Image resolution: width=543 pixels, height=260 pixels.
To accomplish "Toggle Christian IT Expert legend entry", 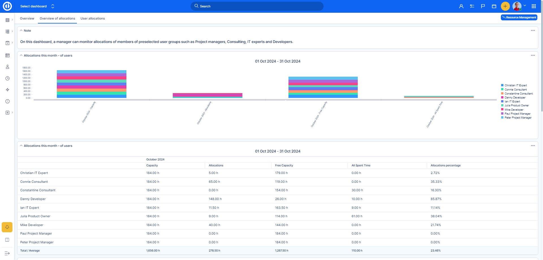I will coord(516,85).
